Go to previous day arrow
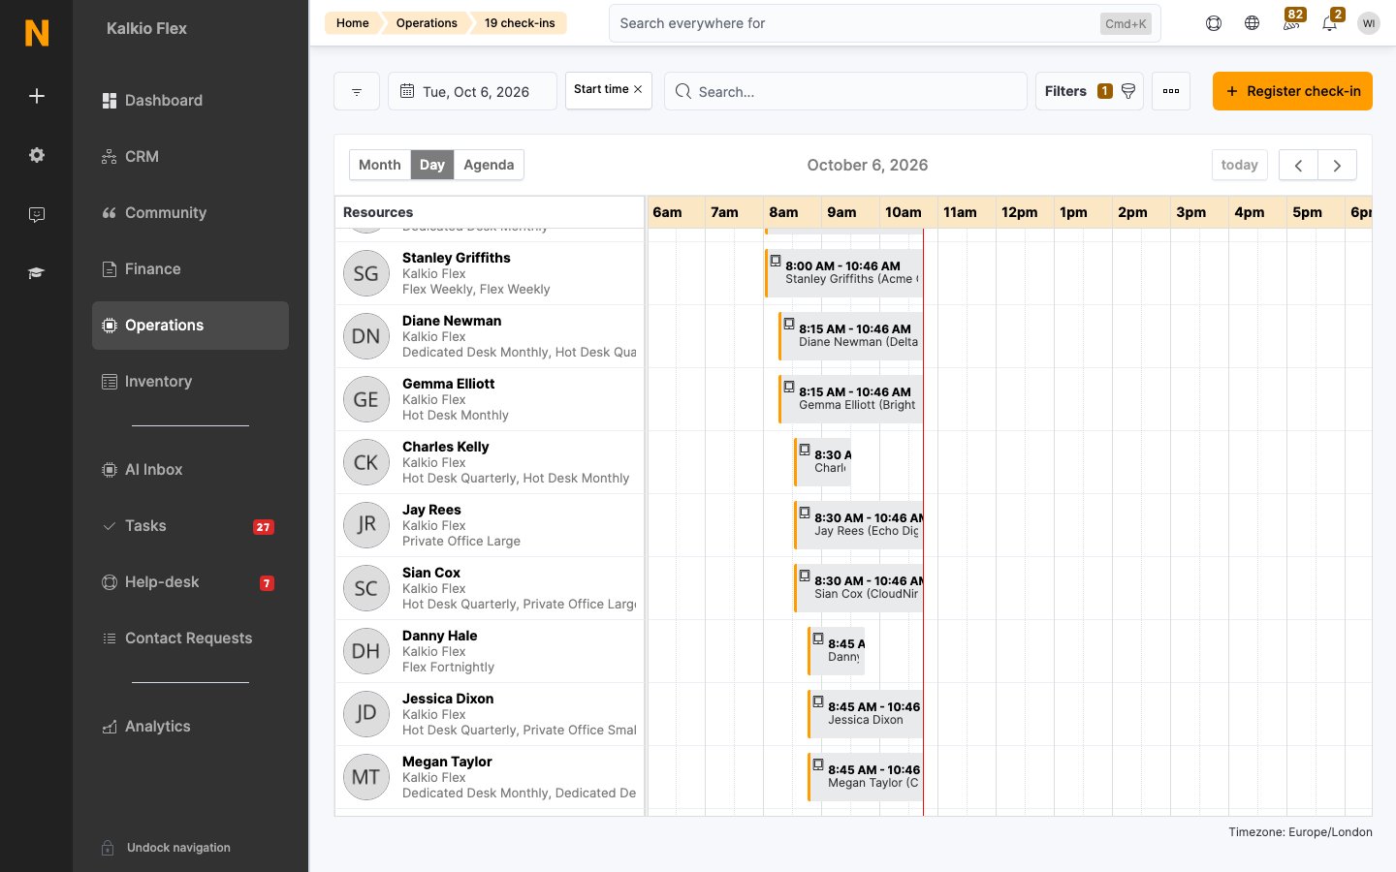1396x872 pixels. coord(1298,165)
